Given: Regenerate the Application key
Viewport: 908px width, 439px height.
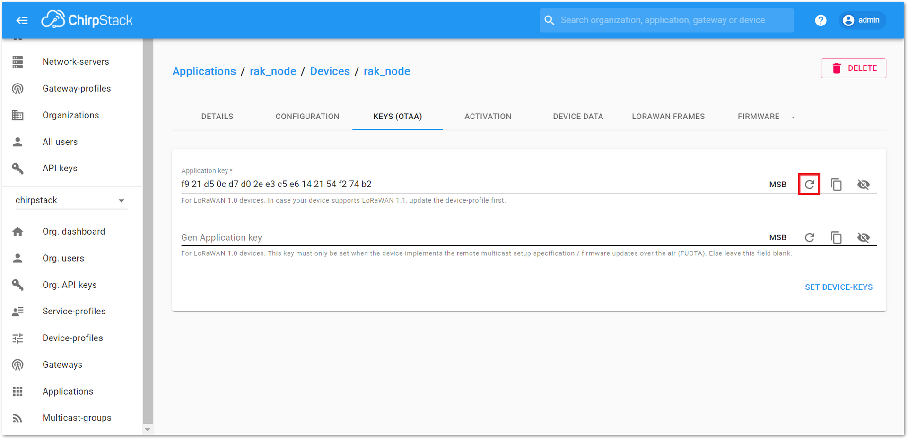Looking at the screenshot, I should click(809, 184).
